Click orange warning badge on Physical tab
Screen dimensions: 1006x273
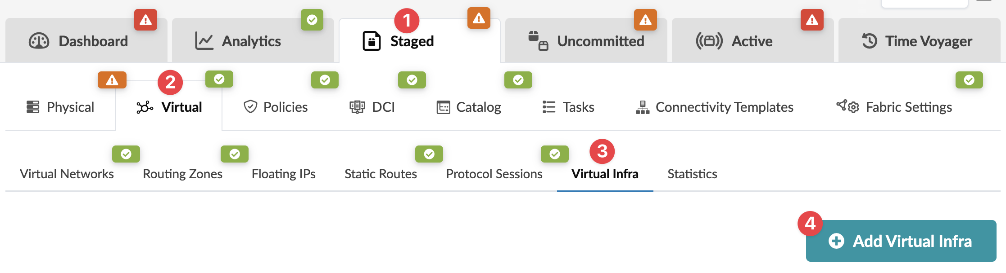(112, 80)
